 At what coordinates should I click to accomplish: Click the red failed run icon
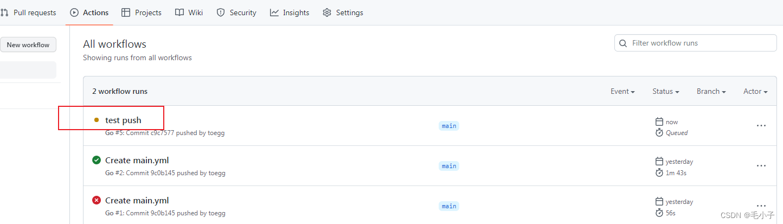click(97, 200)
